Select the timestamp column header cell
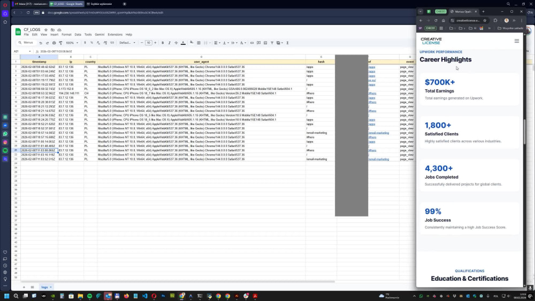The height and width of the screenshot is (301, 535). click(x=39, y=62)
